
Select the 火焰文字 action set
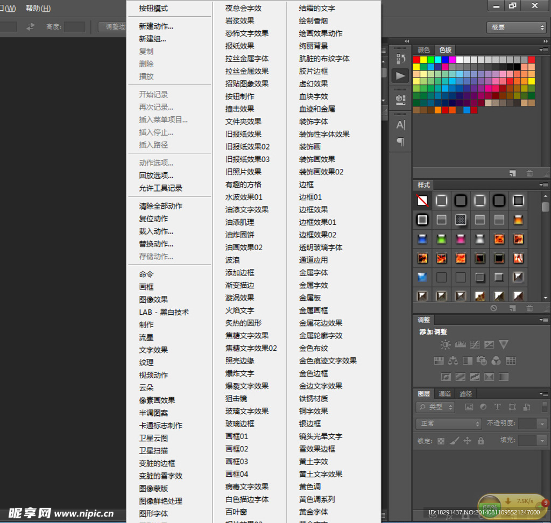pos(239,310)
